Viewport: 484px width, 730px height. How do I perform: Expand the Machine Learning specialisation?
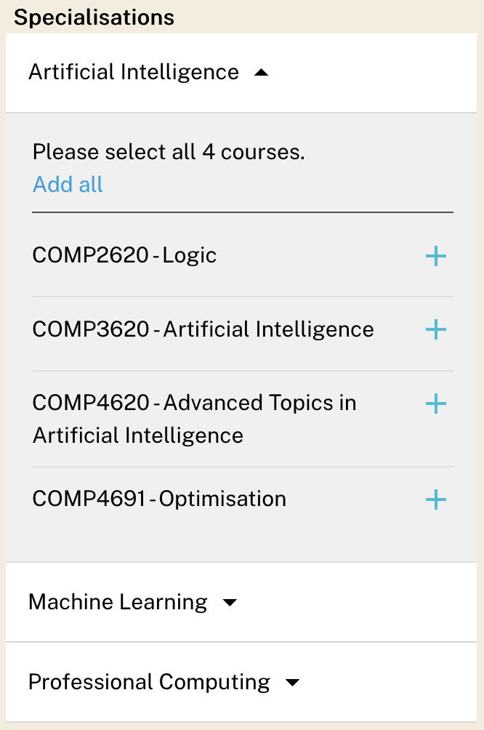[x=230, y=602]
